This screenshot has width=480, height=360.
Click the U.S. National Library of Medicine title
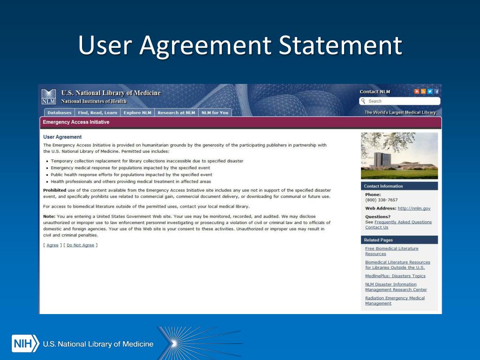pos(111,93)
